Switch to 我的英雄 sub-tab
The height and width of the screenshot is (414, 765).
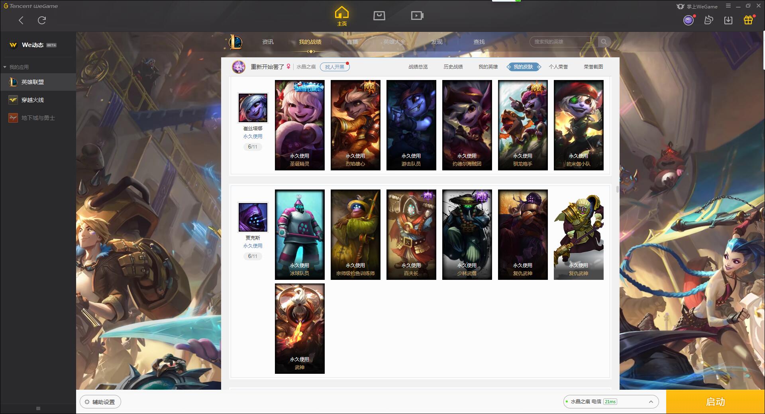pos(488,67)
